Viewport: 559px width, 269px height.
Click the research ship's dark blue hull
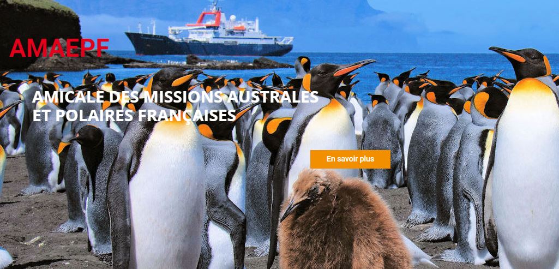click(208, 45)
